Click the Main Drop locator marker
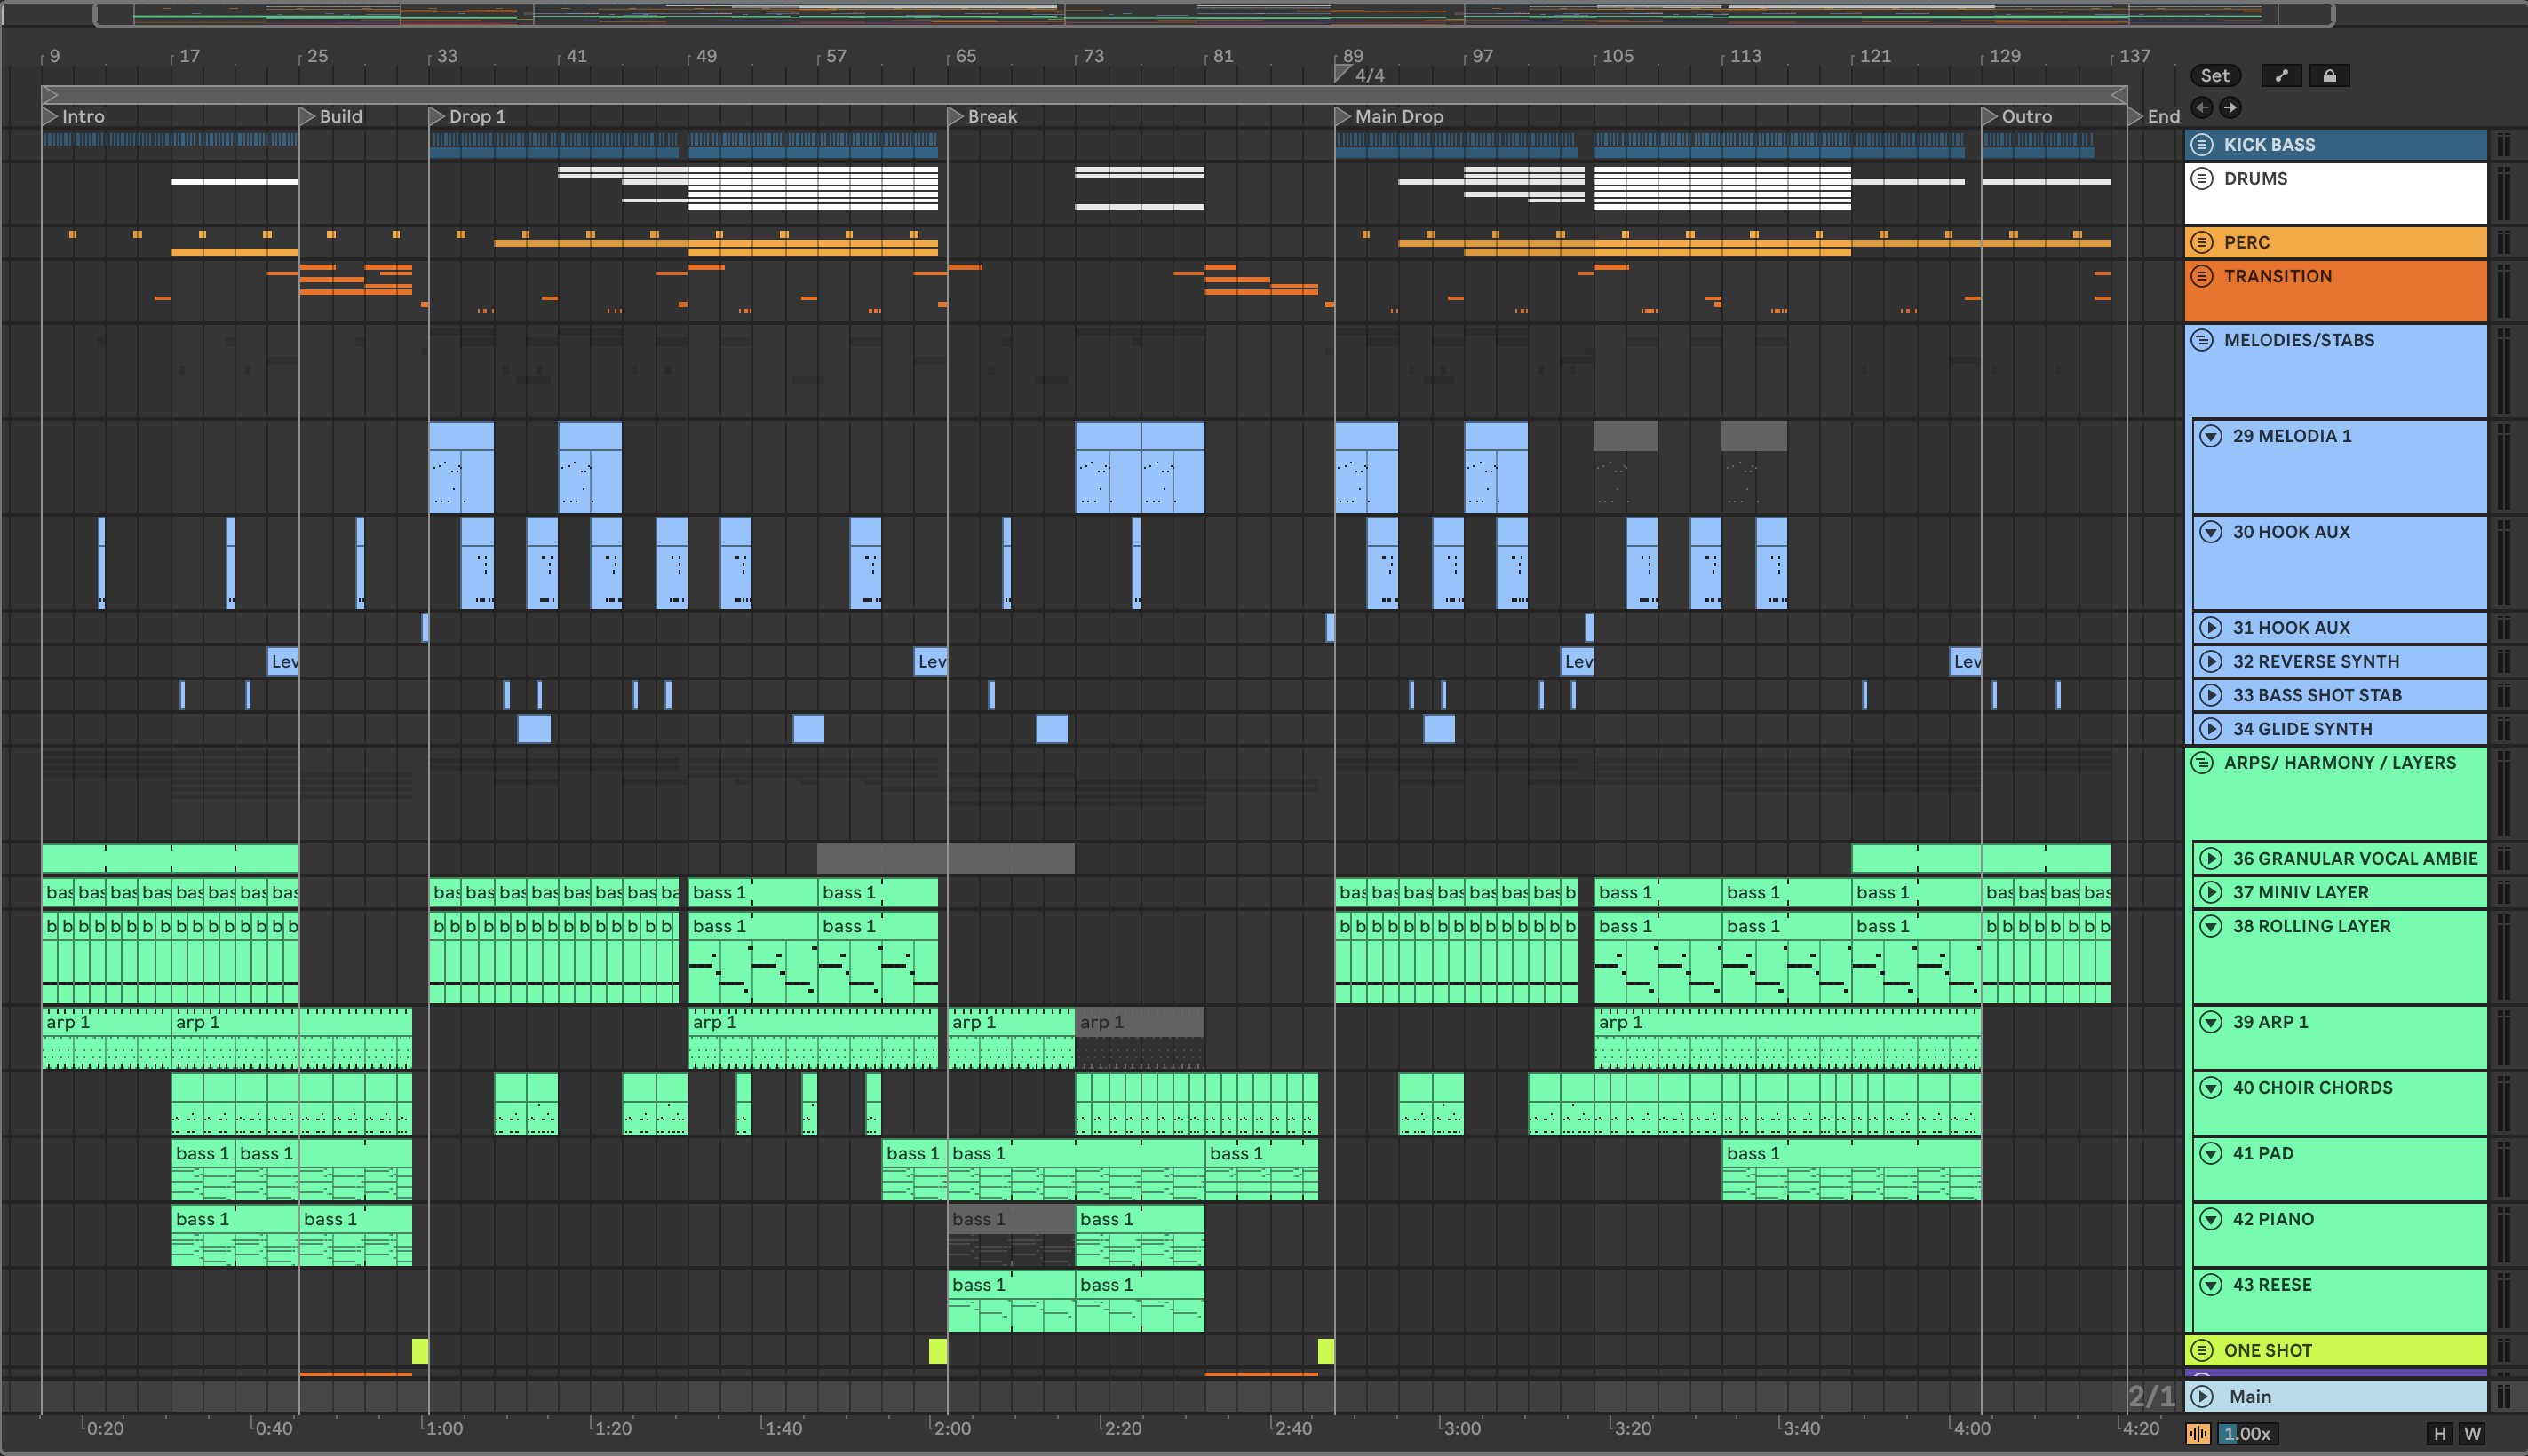The image size is (2528, 1456). (x=1342, y=117)
